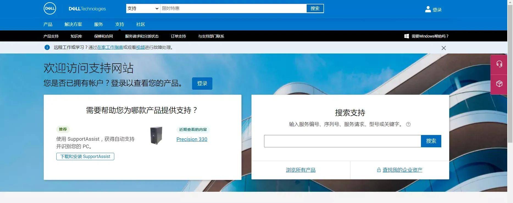Screen dimensions: 513x203
Task: Click 登录 text in the top right header
Action: click(437, 10)
